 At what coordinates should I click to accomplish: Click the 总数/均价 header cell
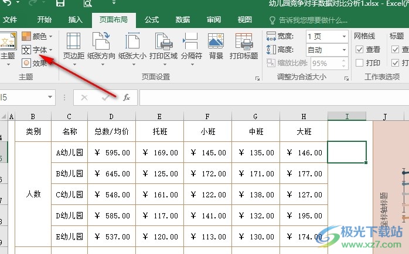pyautogui.click(x=111, y=131)
